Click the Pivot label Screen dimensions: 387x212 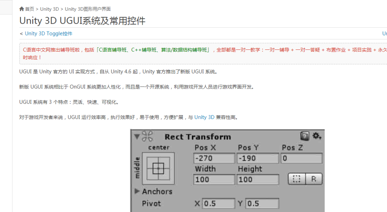point(151,203)
